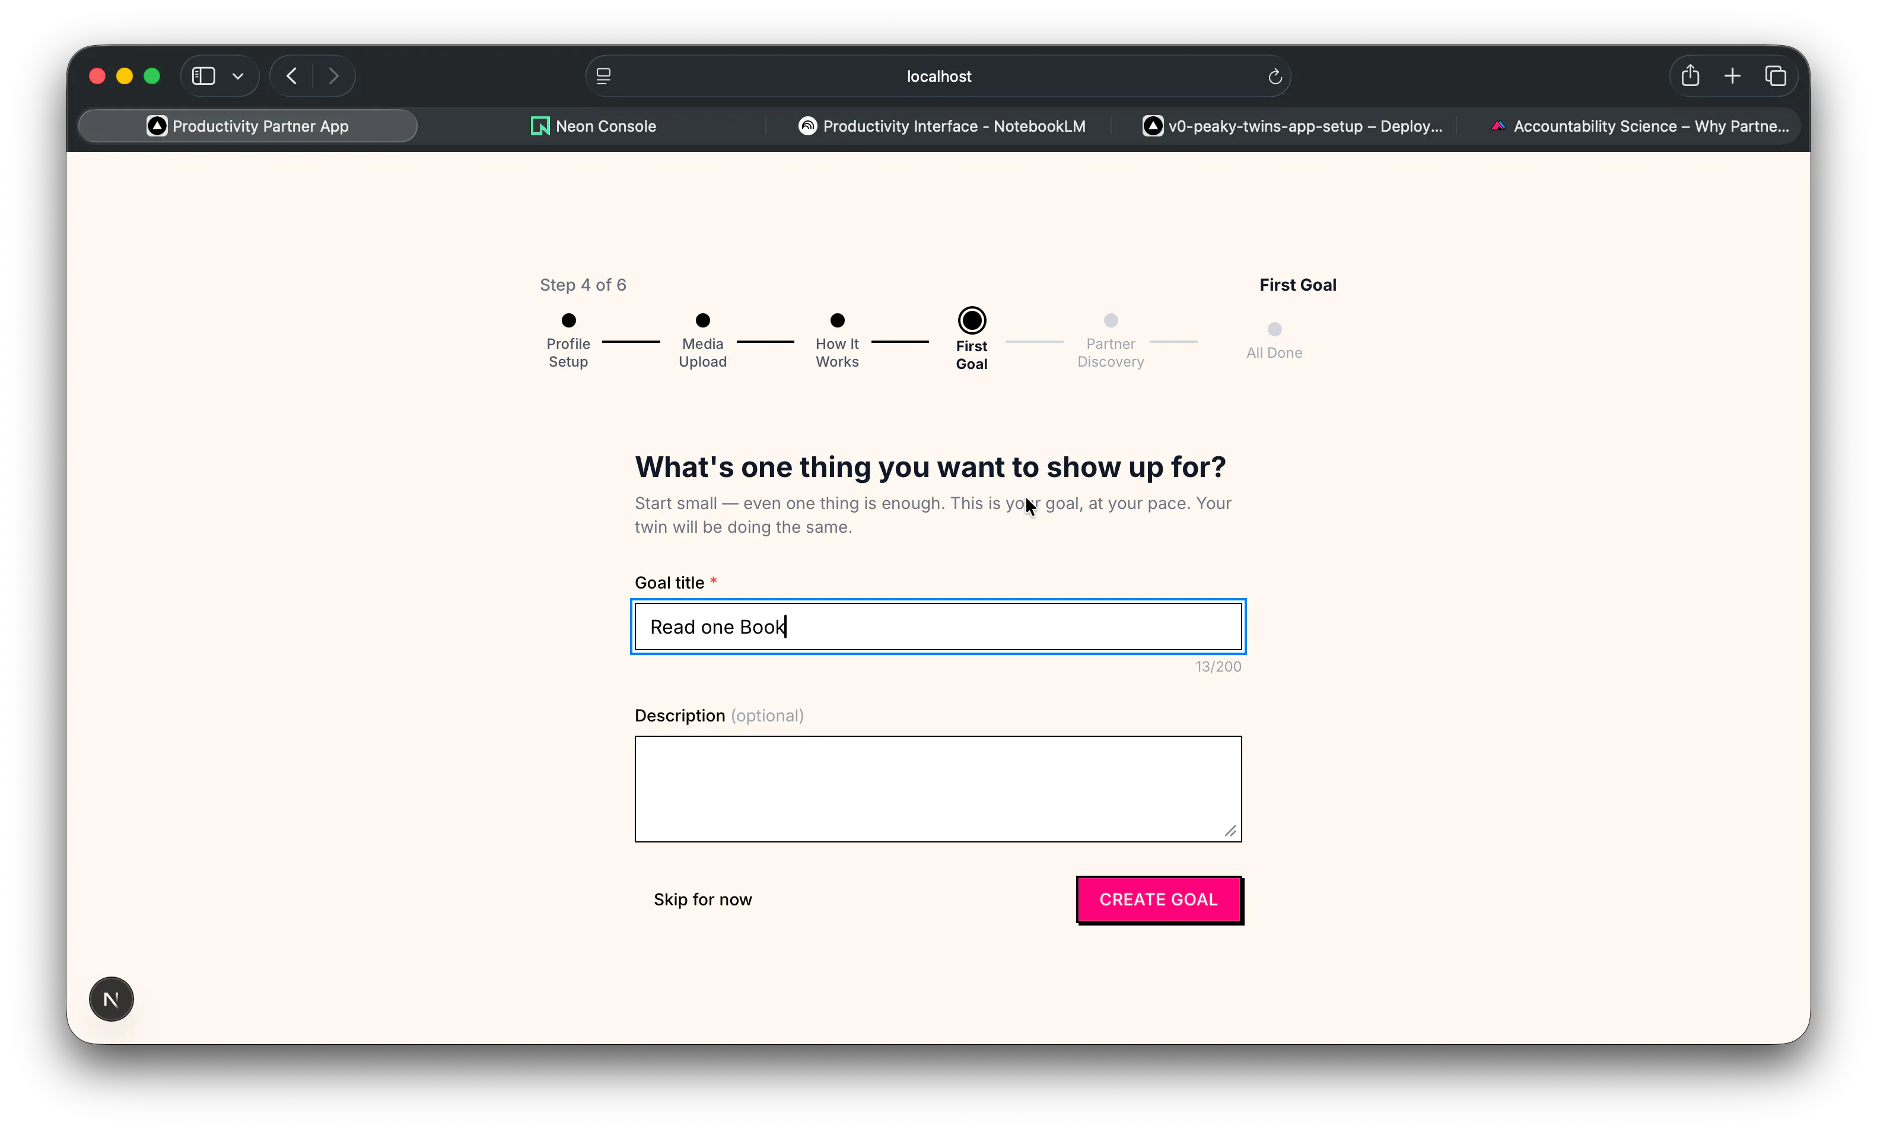Click the All Done step dot
The width and height of the screenshot is (1877, 1132).
1274,329
